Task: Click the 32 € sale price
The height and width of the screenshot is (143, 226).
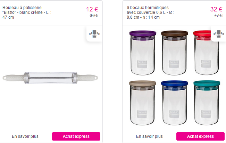Action: click(216, 9)
